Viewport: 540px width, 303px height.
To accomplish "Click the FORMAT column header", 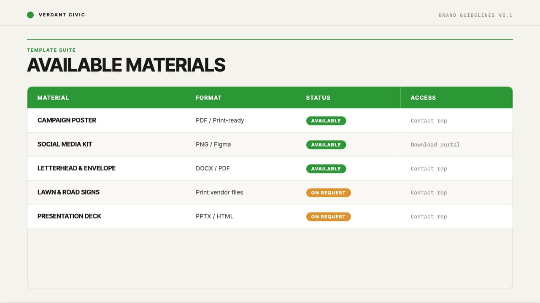I will pos(208,98).
